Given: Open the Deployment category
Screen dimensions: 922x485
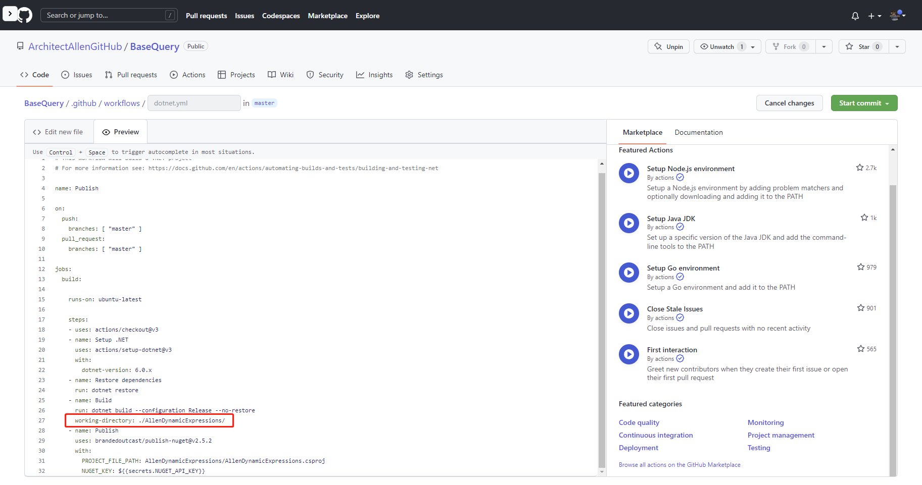Looking at the screenshot, I should (x=639, y=448).
